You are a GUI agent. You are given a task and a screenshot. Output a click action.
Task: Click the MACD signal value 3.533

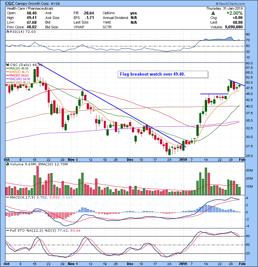pyautogui.click(x=55, y=198)
